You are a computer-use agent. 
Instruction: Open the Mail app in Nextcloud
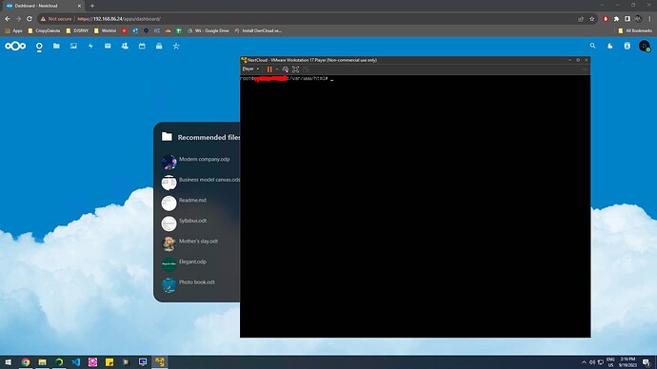point(108,46)
